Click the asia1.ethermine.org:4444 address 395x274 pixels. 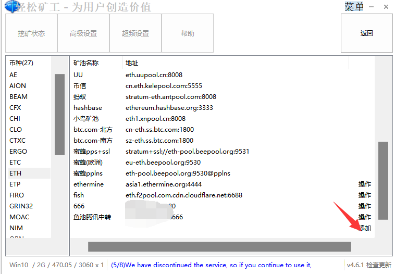coord(164,184)
